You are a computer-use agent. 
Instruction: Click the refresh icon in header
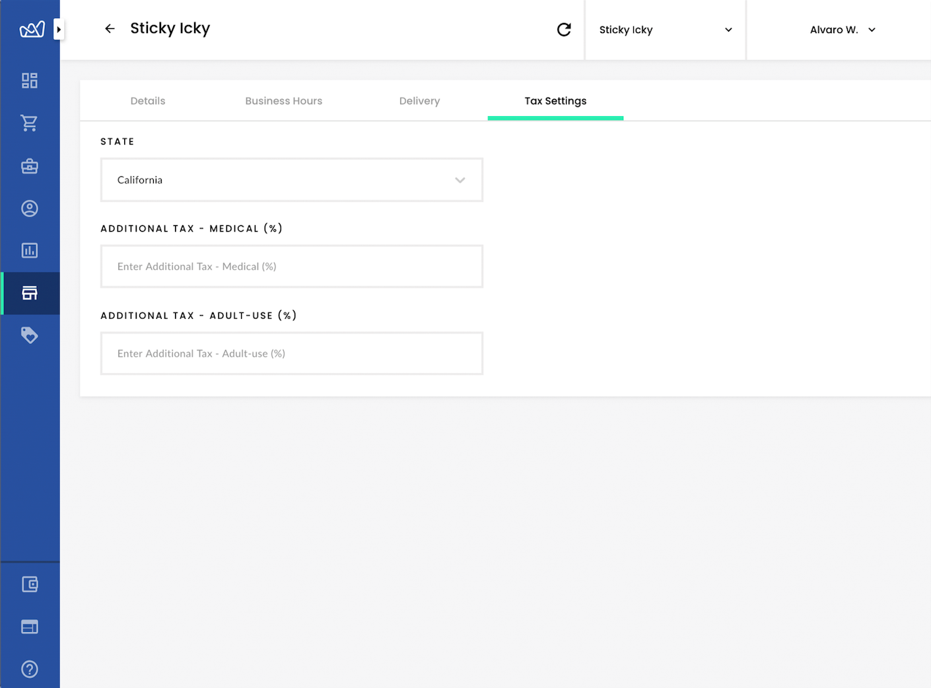coord(564,30)
